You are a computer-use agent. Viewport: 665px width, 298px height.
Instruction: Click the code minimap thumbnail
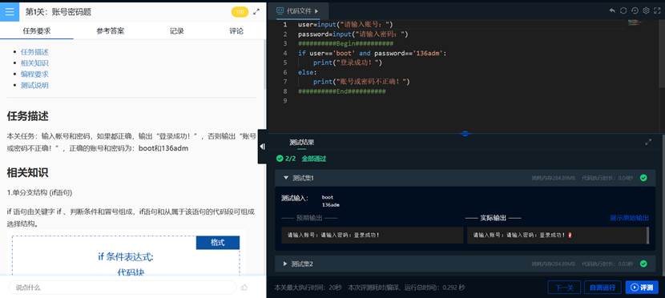click(634, 22)
